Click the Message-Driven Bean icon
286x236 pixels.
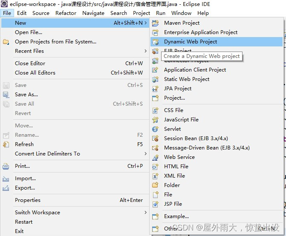coord(155,148)
